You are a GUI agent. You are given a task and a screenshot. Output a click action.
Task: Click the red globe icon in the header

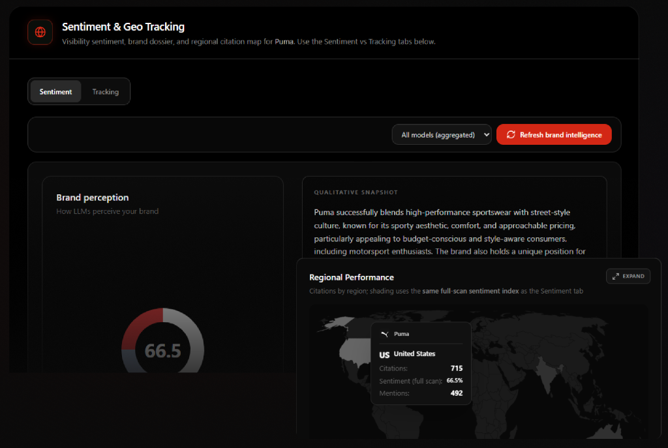coord(40,33)
